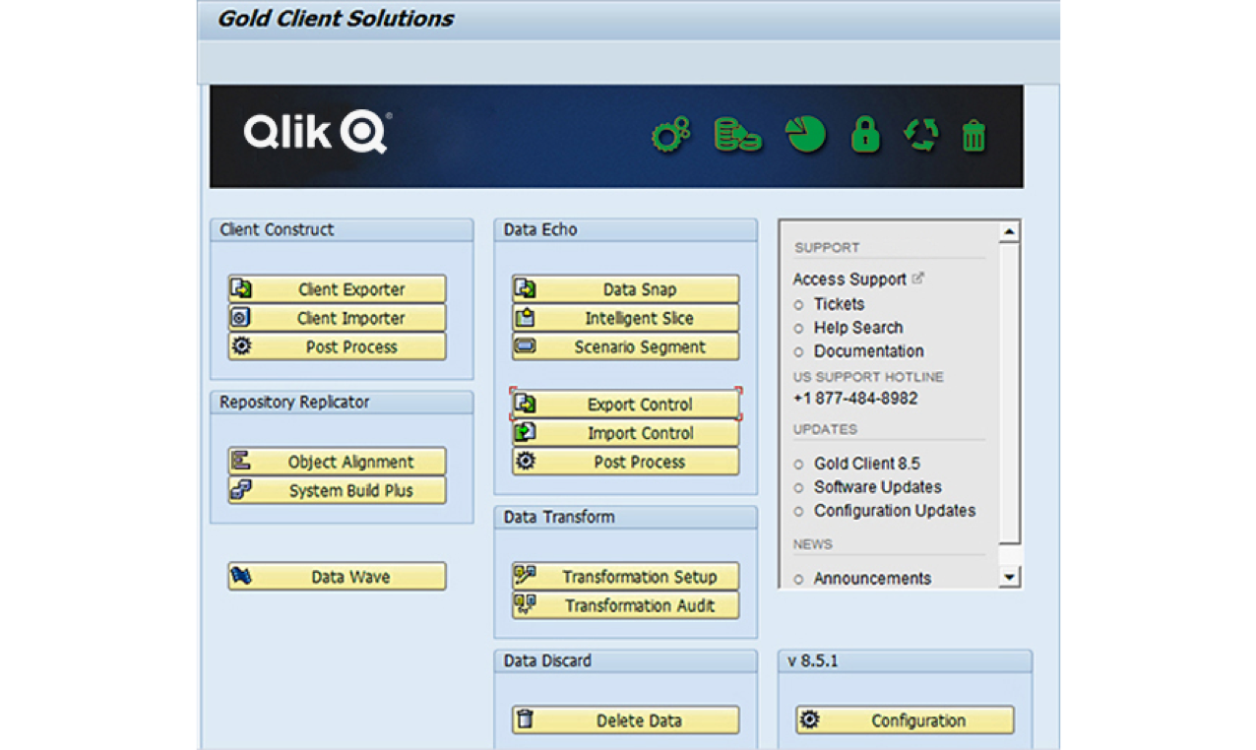This screenshot has width=1256, height=750.
Task: Open Help Search link
Action: pyautogui.click(x=857, y=328)
